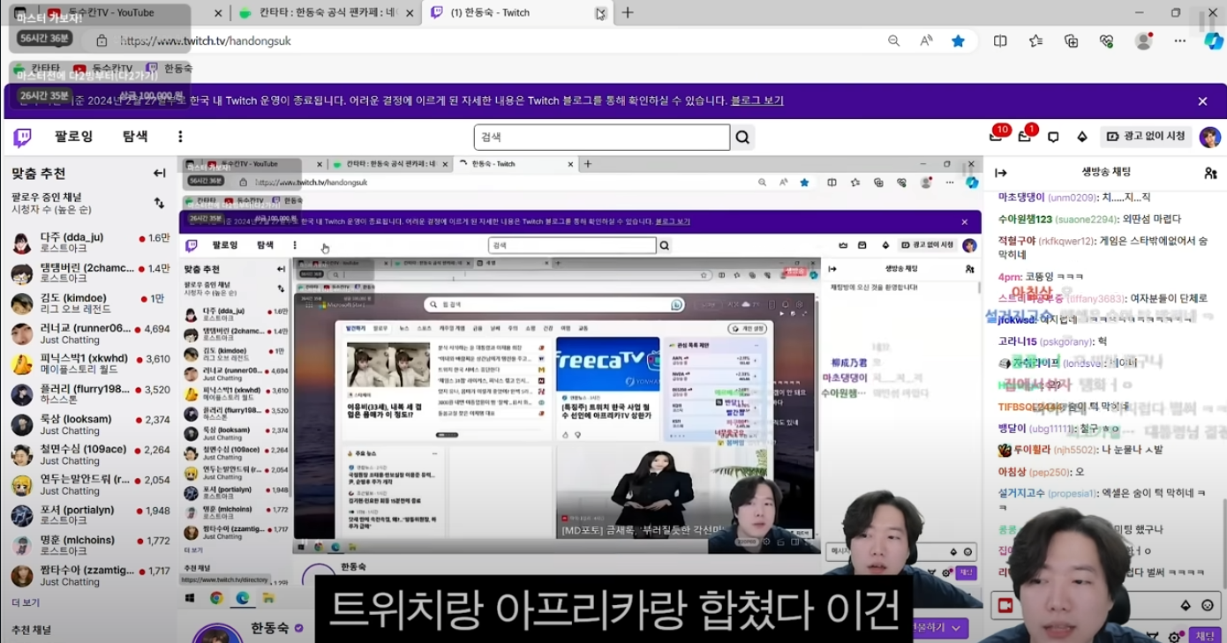Collapse the 생방송 채팅 panel with arrow icon
Screen dimensions: 1227x643
point(1001,173)
